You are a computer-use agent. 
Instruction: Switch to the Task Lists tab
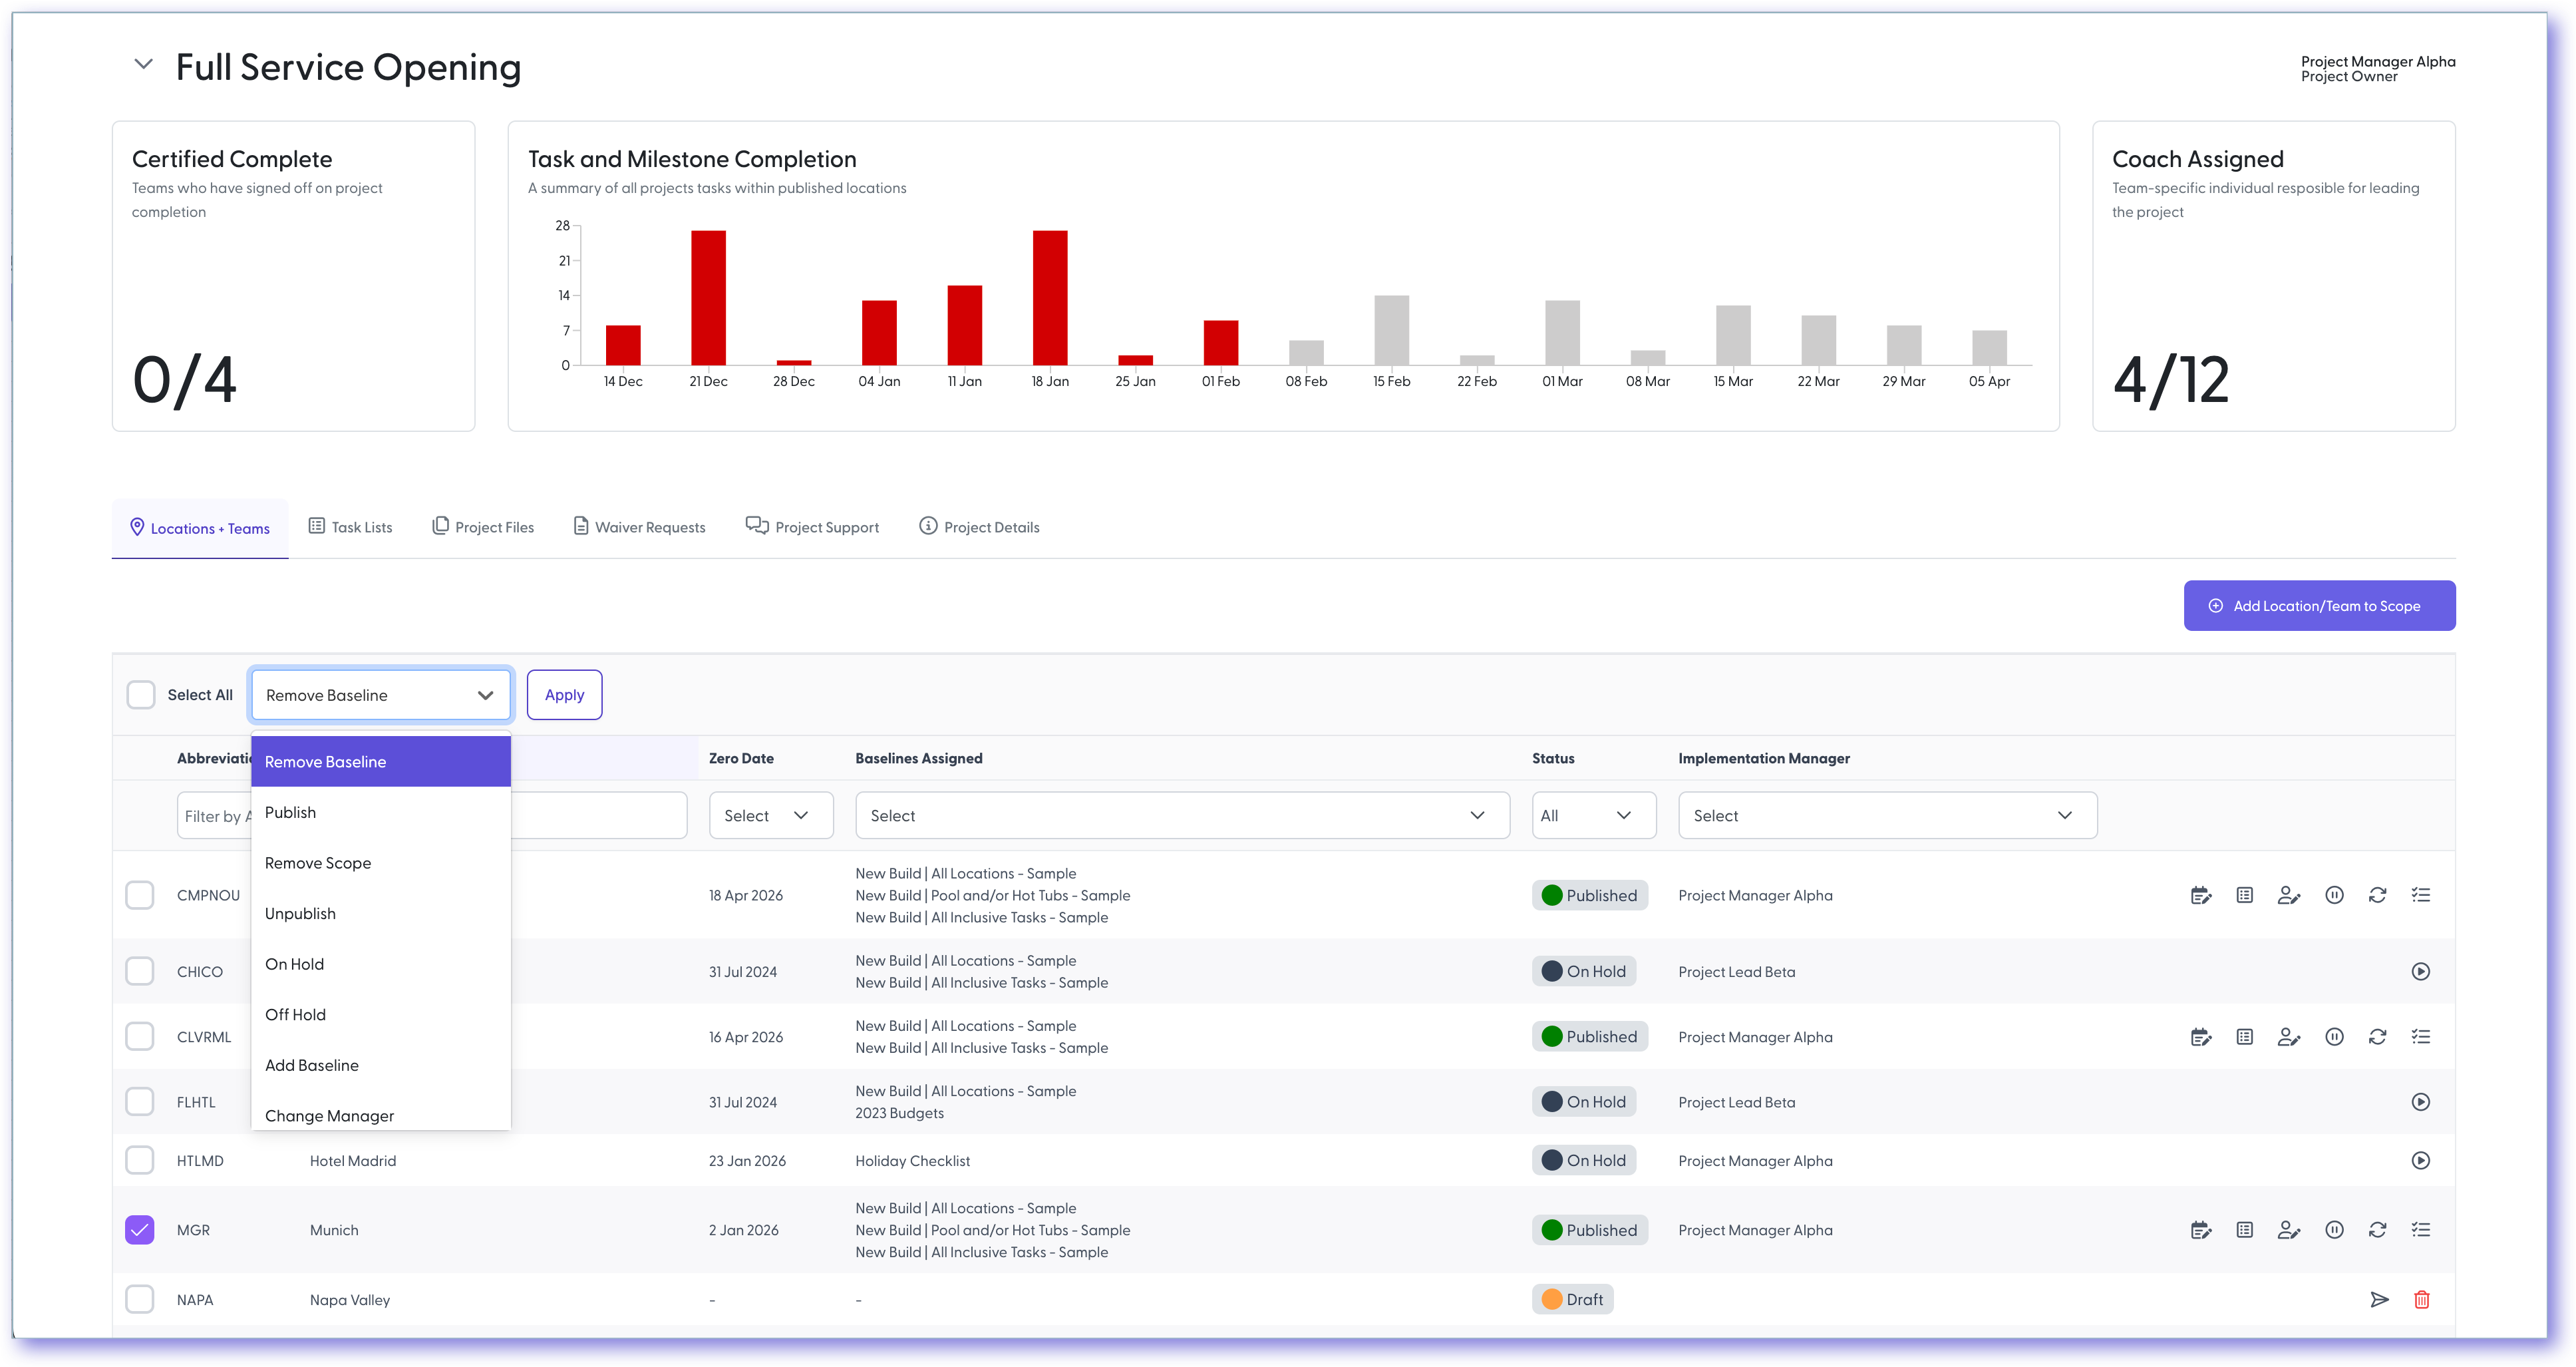pyautogui.click(x=351, y=527)
